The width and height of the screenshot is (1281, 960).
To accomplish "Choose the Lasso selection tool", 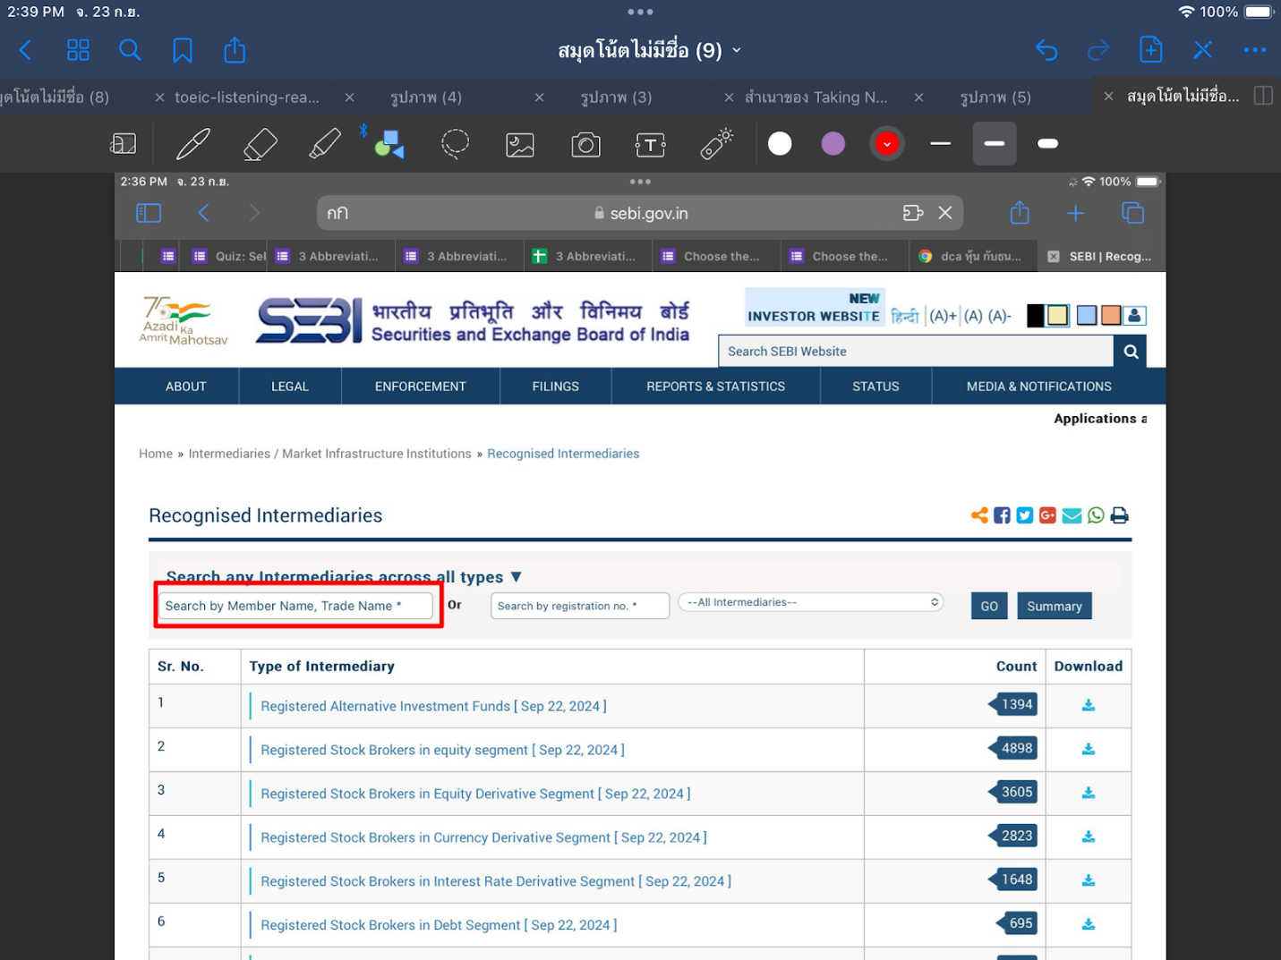I will [455, 144].
